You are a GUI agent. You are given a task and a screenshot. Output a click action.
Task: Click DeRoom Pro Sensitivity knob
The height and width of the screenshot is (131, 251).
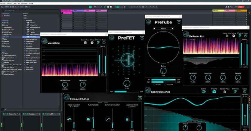pos(193,78)
